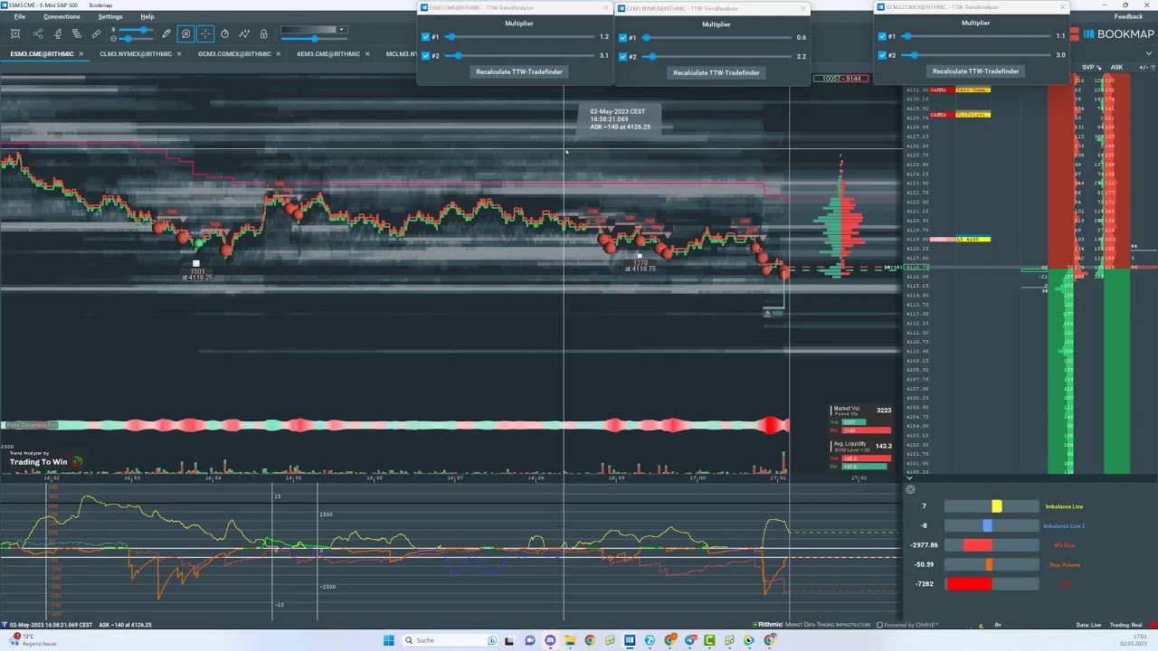Viewport: 1158px width, 651px height.
Task: Open the File menu
Action: pyautogui.click(x=19, y=16)
